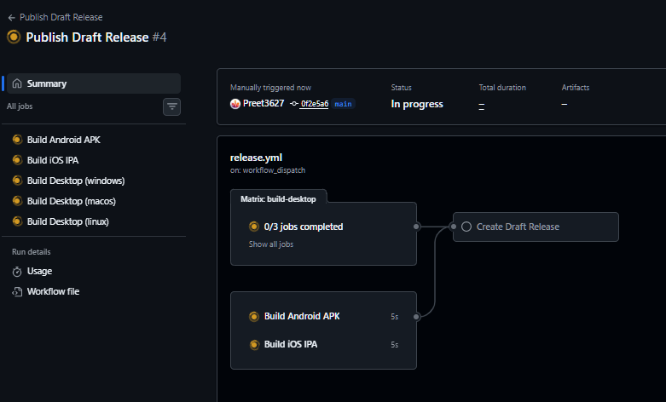This screenshot has width=666, height=402.
Task: Click status icon of Build iOS IPA graph node
Action: [x=254, y=345]
